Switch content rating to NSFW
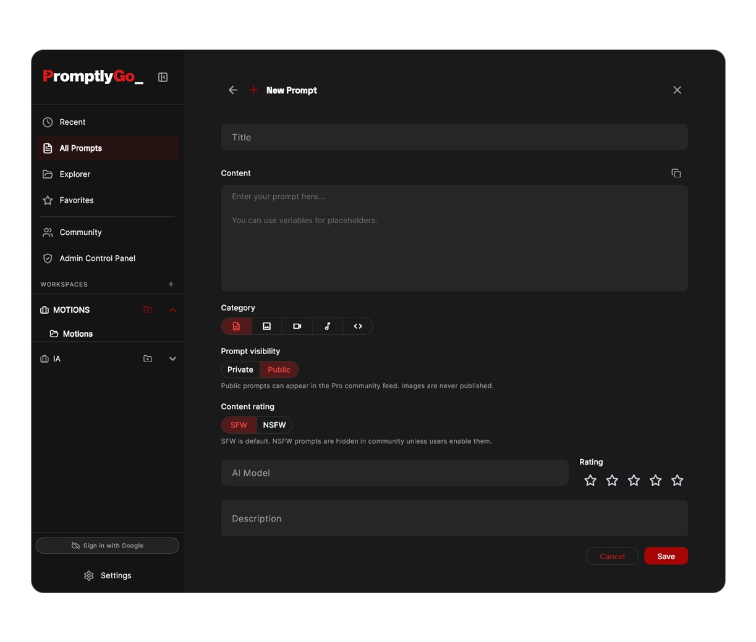 (x=274, y=425)
